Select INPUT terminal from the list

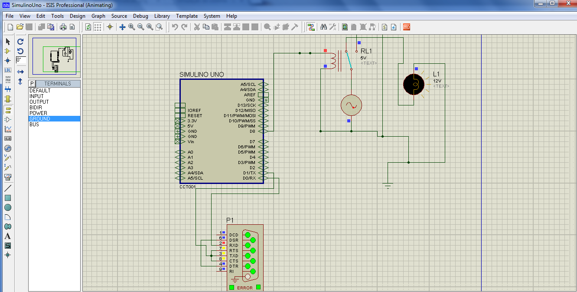(36, 96)
